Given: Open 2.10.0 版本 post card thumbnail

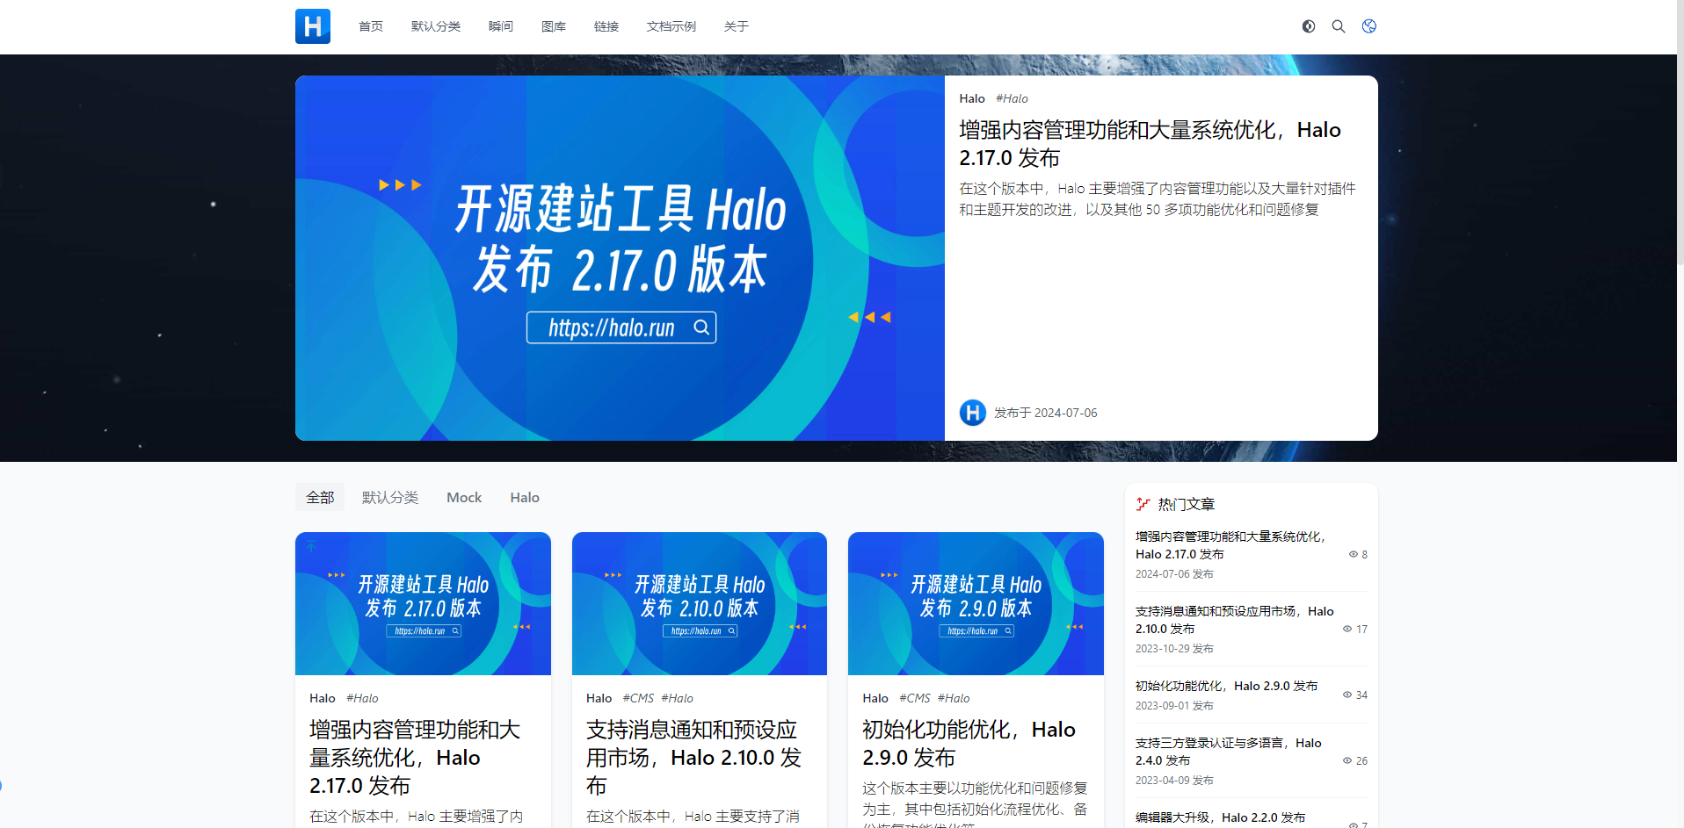Looking at the screenshot, I should click(700, 604).
